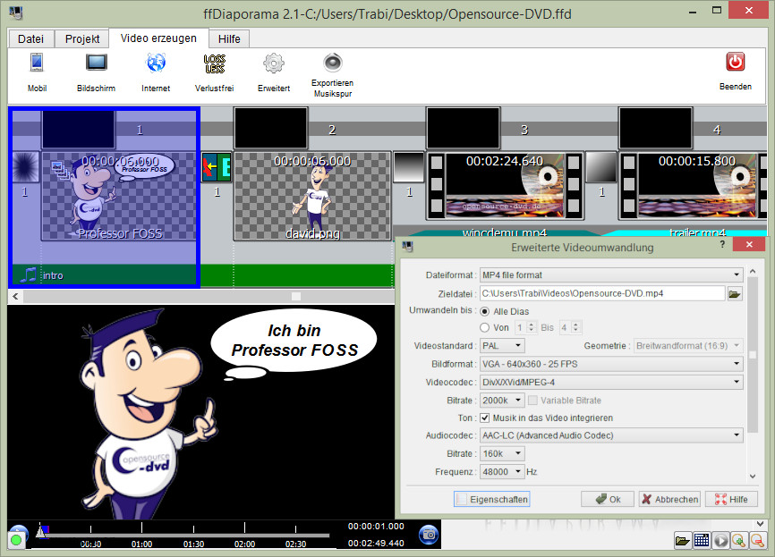The height and width of the screenshot is (557, 775).
Task: Zoom out with red minus magnifier
Action: 757,541
